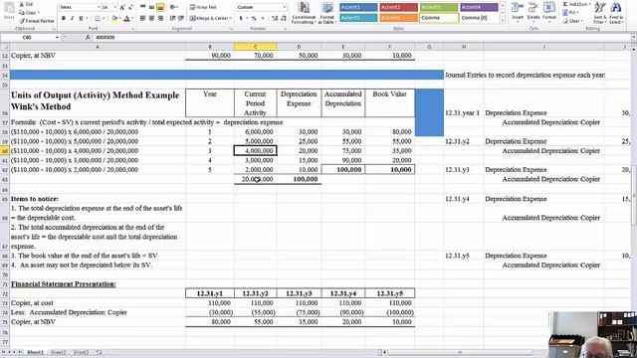Align cell text right
The height and width of the screenshot is (358, 637).
coord(160,18)
